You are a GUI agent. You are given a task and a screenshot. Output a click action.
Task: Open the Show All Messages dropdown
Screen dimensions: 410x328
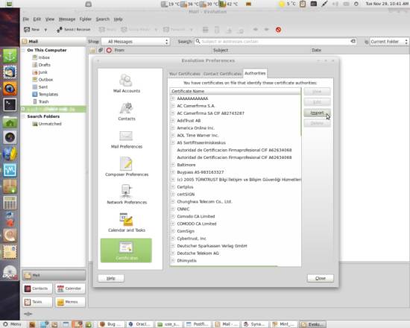point(136,42)
